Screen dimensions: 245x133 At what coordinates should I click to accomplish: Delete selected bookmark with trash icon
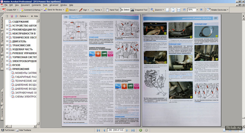(x=7, y=16)
